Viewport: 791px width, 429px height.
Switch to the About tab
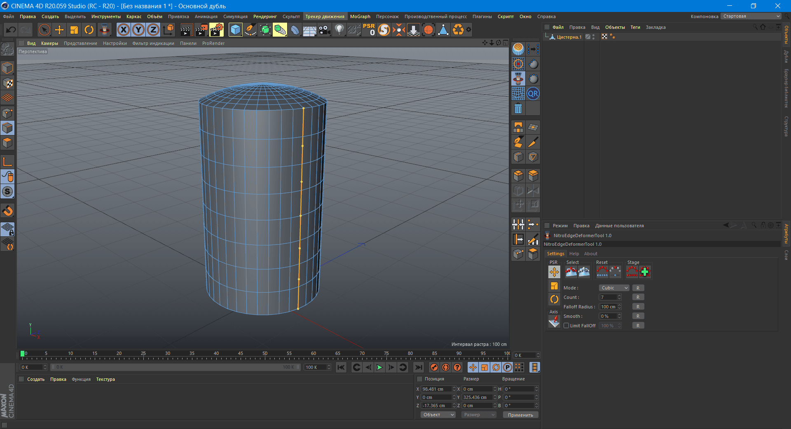tap(590, 254)
